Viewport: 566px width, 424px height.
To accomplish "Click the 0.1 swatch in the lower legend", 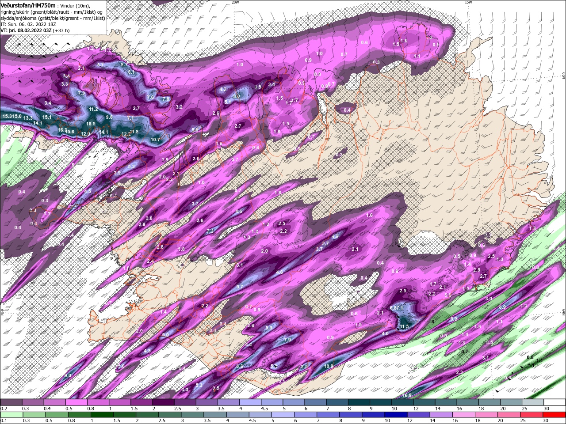I will point(11,415).
